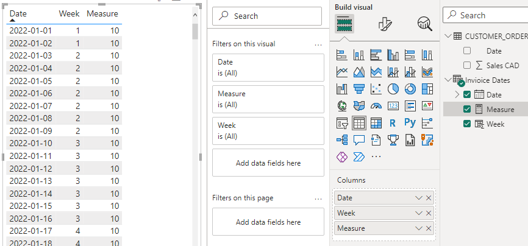Viewport: 528px width, 246px height.
Task: Select the Gauge visual
Action: (376, 106)
